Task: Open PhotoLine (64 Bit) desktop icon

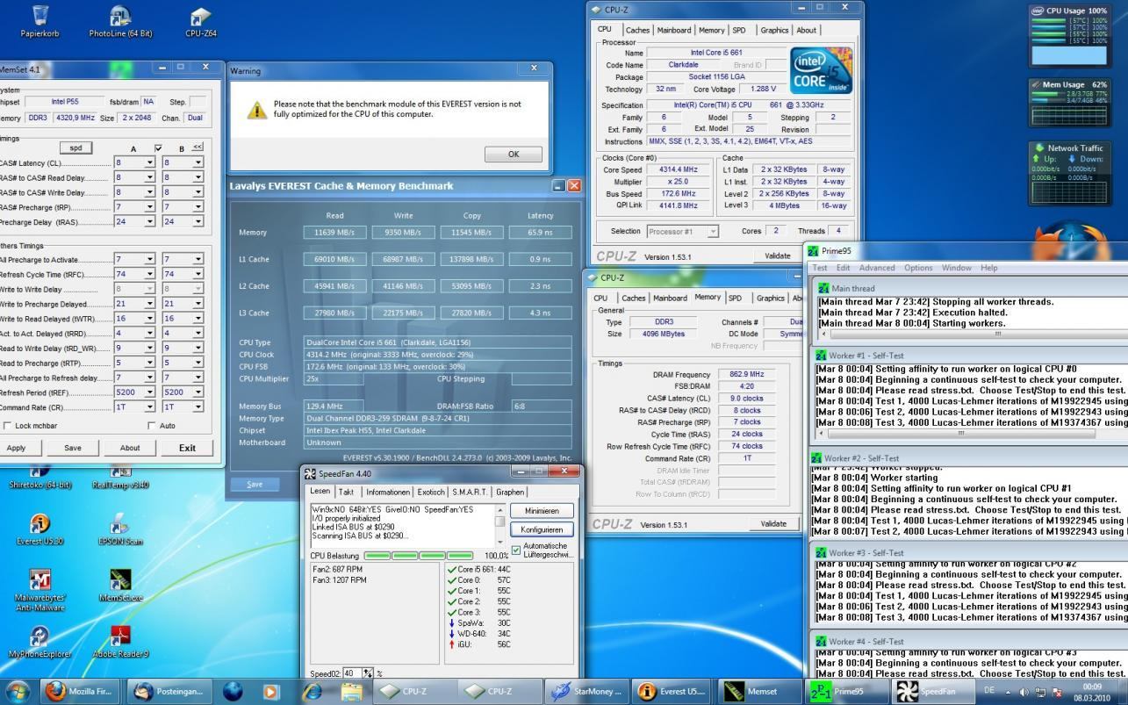Action: click(120, 17)
